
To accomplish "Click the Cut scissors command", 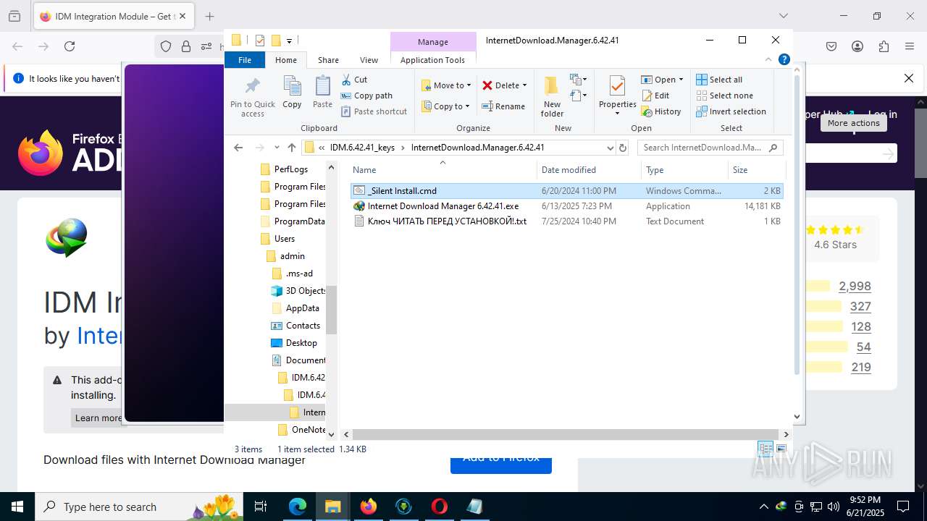I will point(355,80).
